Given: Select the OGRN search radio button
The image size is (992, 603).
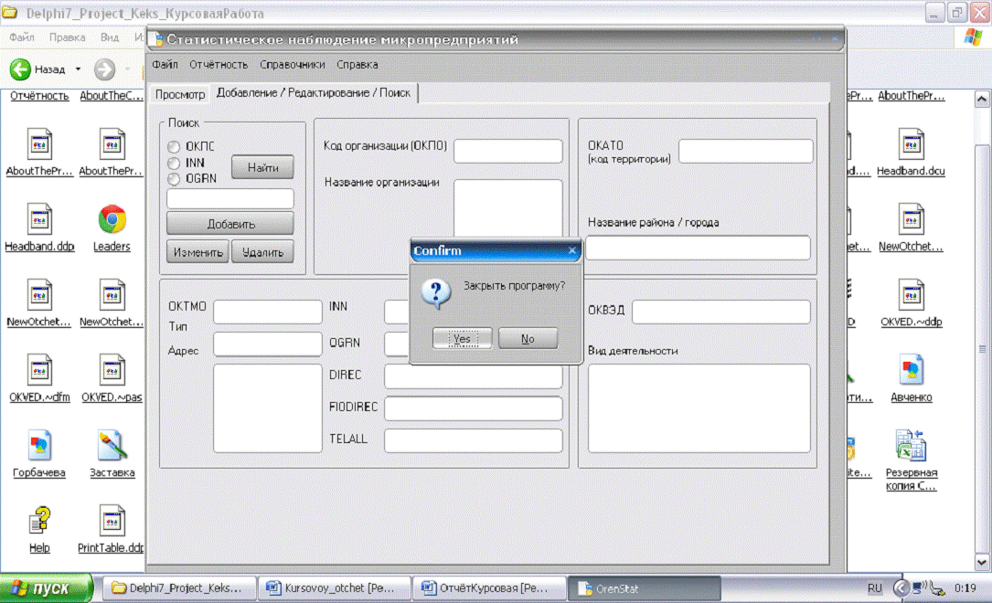Looking at the screenshot, I should pos(174,179).
